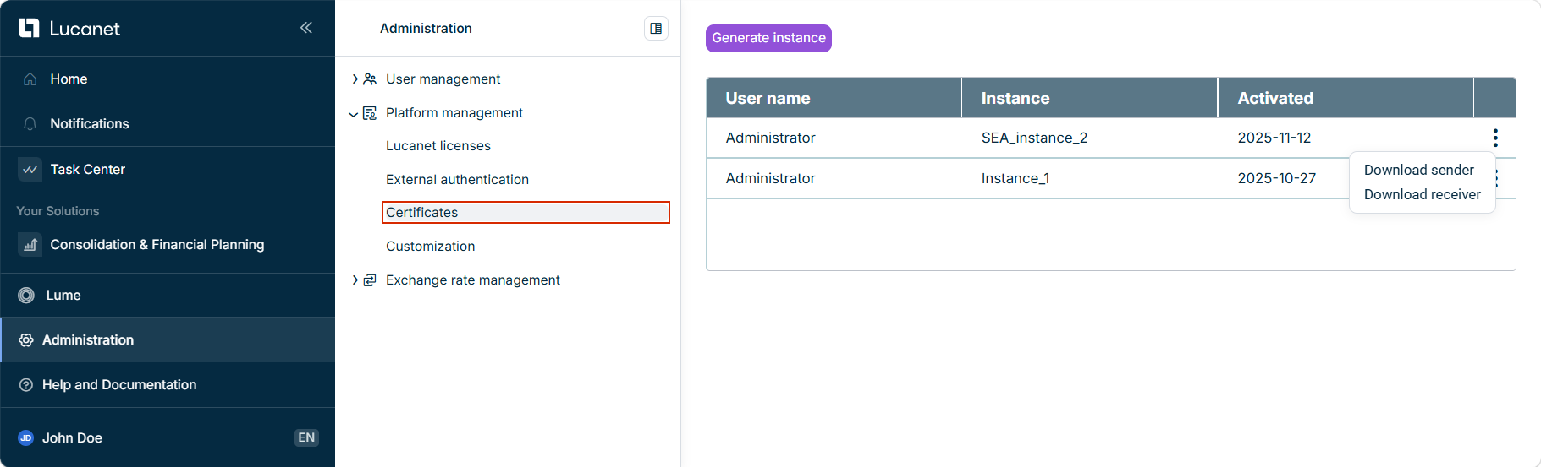Open Lume in the sidebar
The width and height of the screenshot is (1541, 467).
coord(168,295)
